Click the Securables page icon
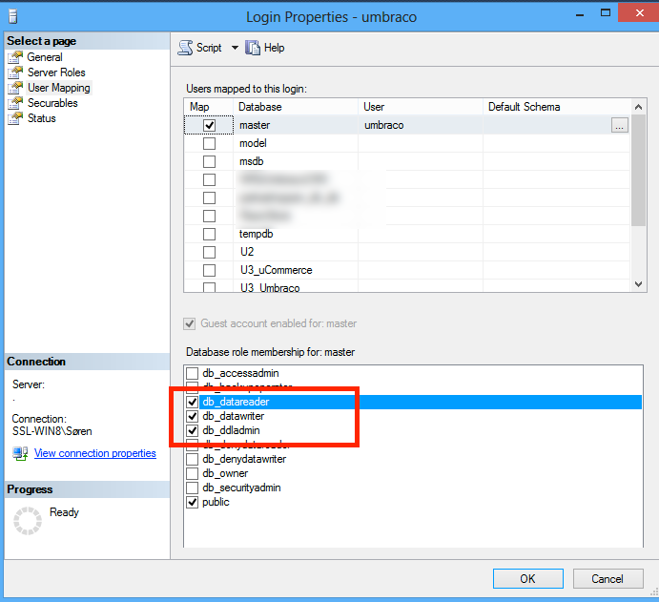The height and width of the screenshot is (602, 659). [15, 103]
